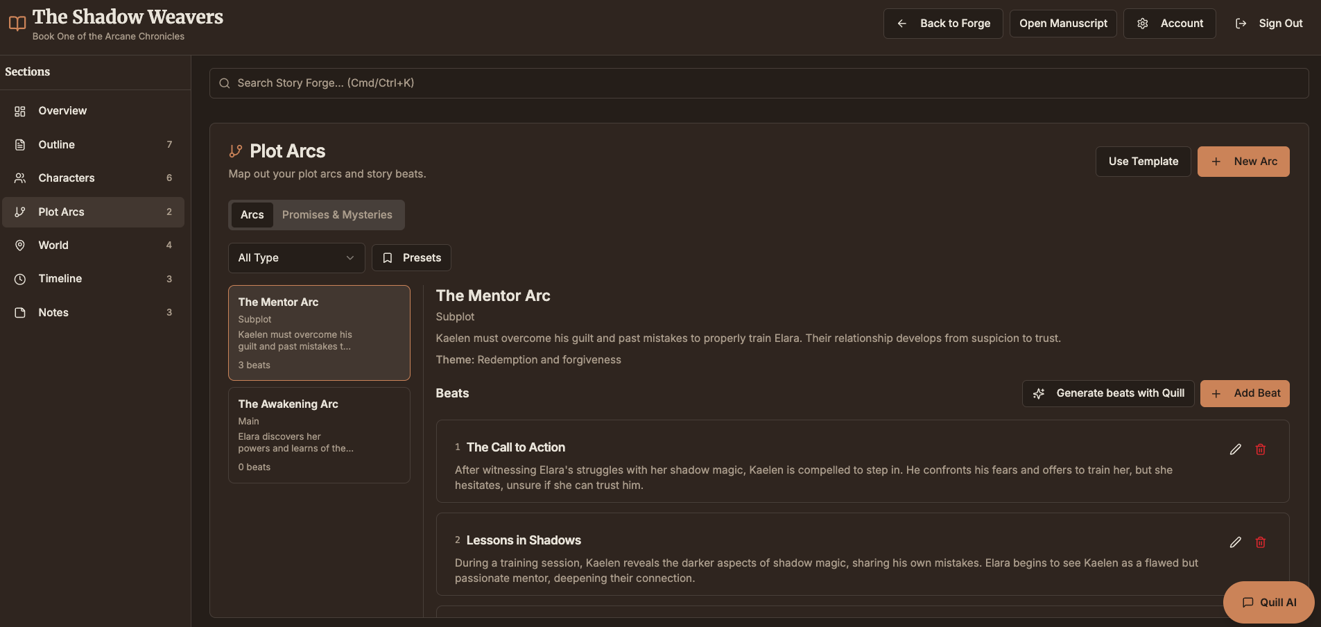Click the sign-out arrow icon
Image resolution: width=1321 pixels, height=627 pixels.
(1241, 24)
